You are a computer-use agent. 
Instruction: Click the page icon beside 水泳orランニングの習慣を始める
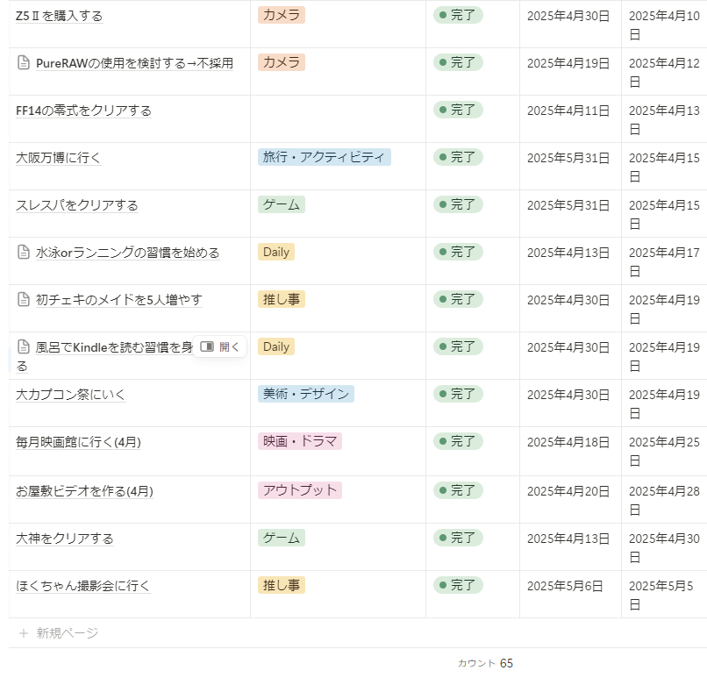(x=24, y=253)
